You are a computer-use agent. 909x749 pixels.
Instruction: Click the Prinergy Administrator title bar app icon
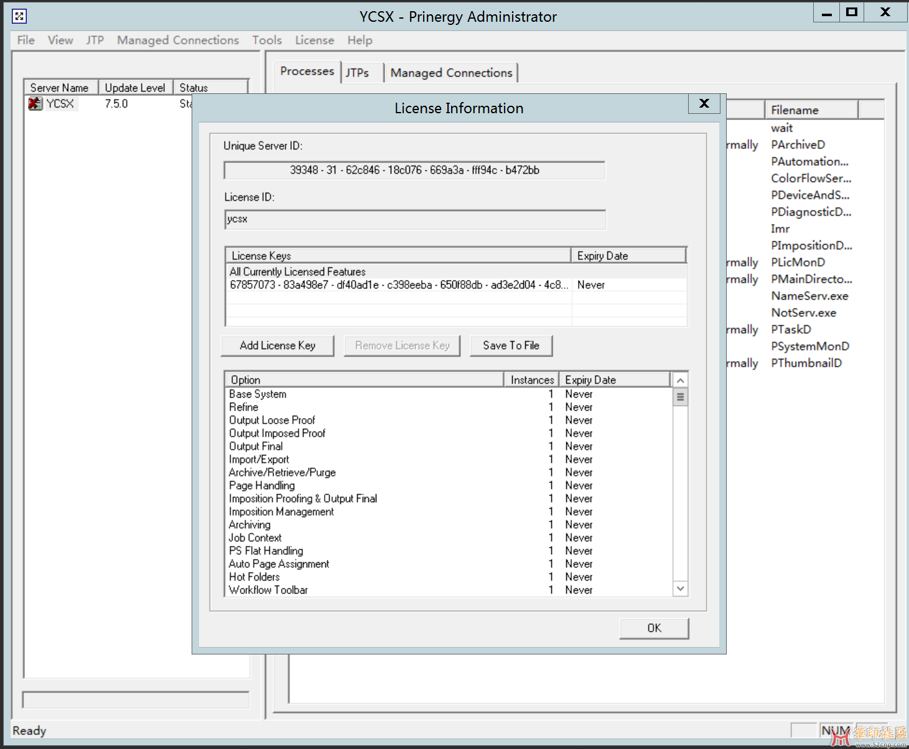click(19, 16)
